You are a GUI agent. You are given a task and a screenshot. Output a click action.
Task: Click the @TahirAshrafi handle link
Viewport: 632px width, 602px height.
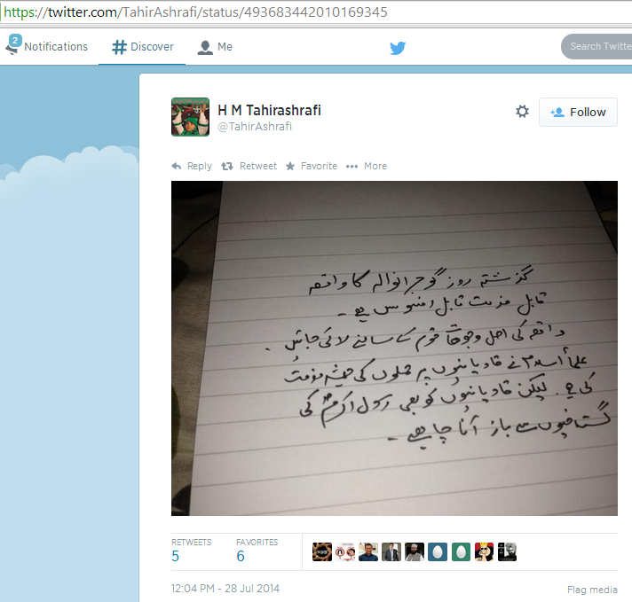pyautogui.click(x=255, y=127)
